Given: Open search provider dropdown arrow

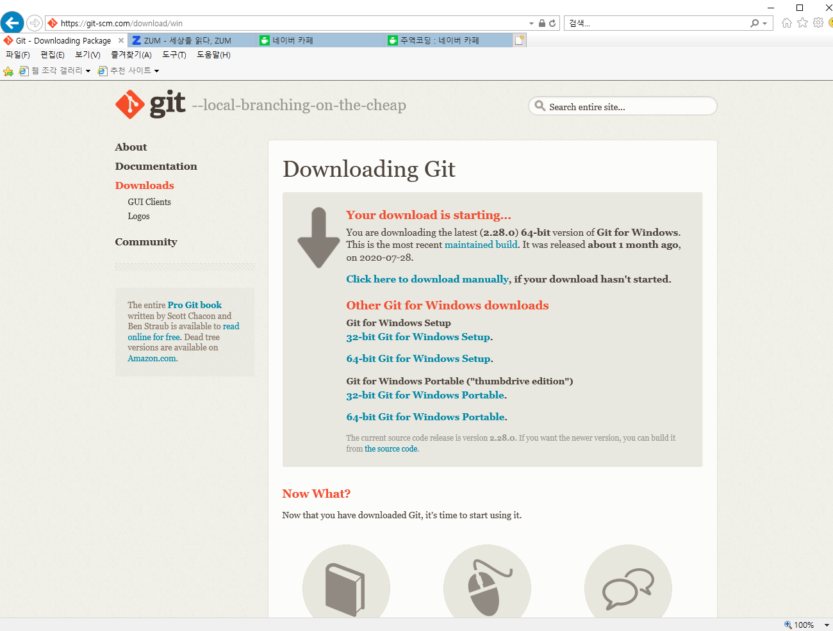Looking at the screenshot, I should [764, 23].
